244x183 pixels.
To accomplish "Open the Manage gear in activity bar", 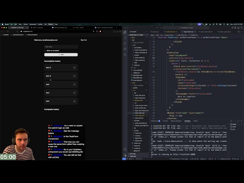I will pos(125,155).
